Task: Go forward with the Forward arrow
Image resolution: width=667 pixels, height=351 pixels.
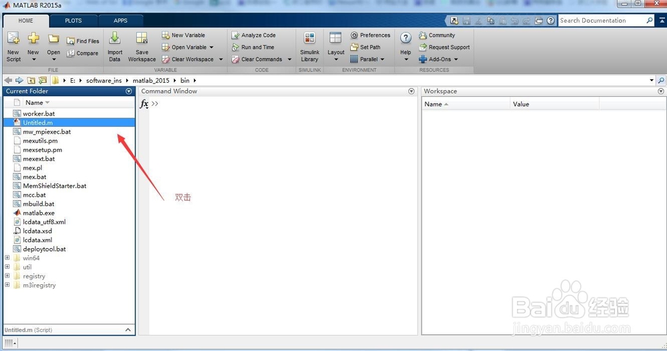Action: click(x=19, y=80)
